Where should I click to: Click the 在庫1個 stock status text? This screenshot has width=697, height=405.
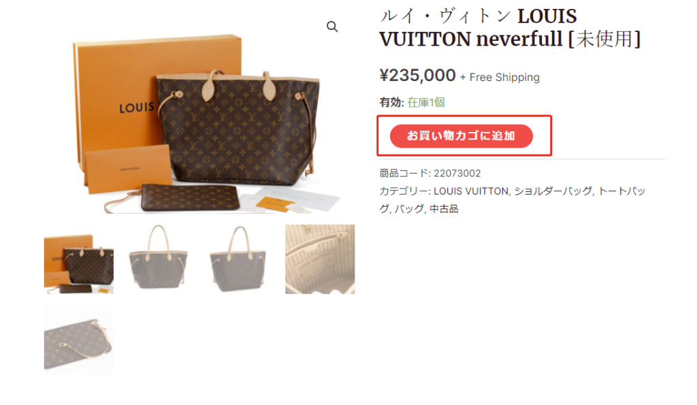(x=426, y=103)
